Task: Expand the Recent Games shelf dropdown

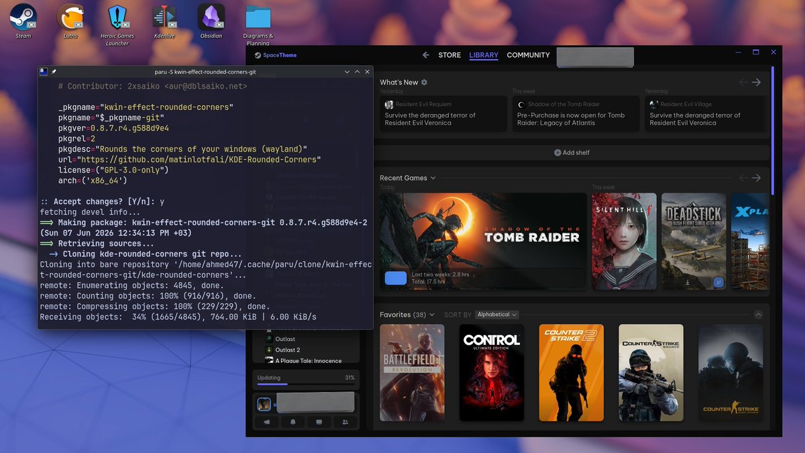Action: pos(433,178)
